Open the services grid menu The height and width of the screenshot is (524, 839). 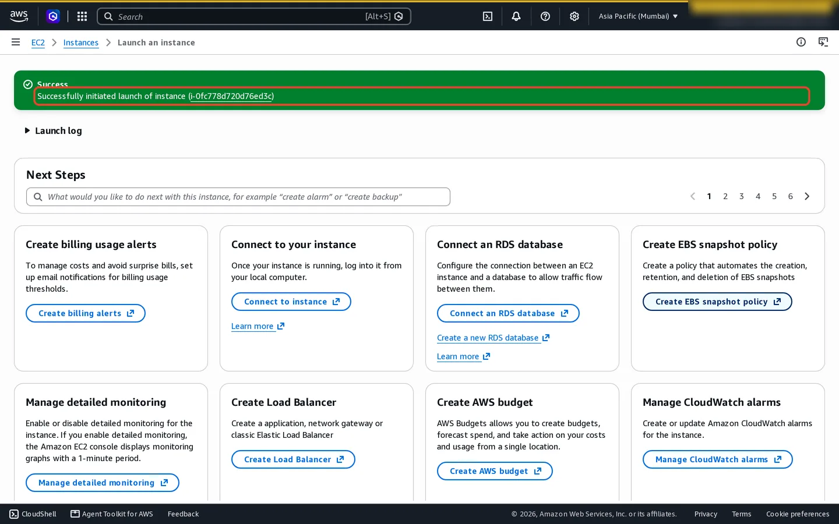point(82,16)
